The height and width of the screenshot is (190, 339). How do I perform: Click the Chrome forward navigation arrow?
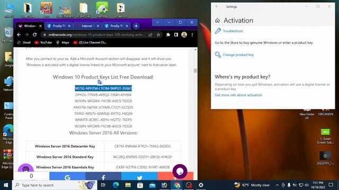point(26,35)
